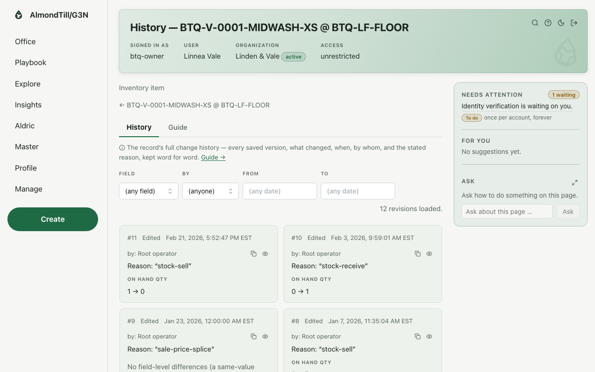Open Aldric in the sidebar
The width and height of the screenshot is (595, 372).
[x=25, y=126]
